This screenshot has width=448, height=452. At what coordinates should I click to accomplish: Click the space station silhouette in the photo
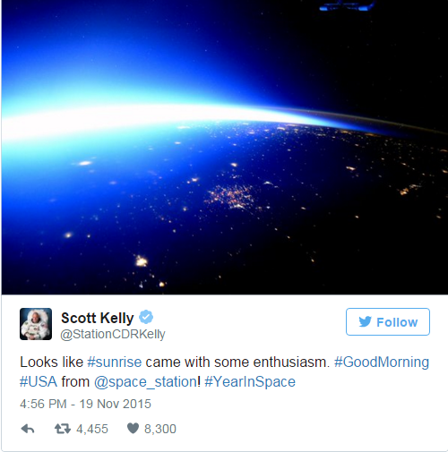[348, 5]
